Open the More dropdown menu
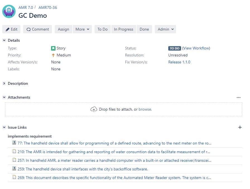 (82, 29)
